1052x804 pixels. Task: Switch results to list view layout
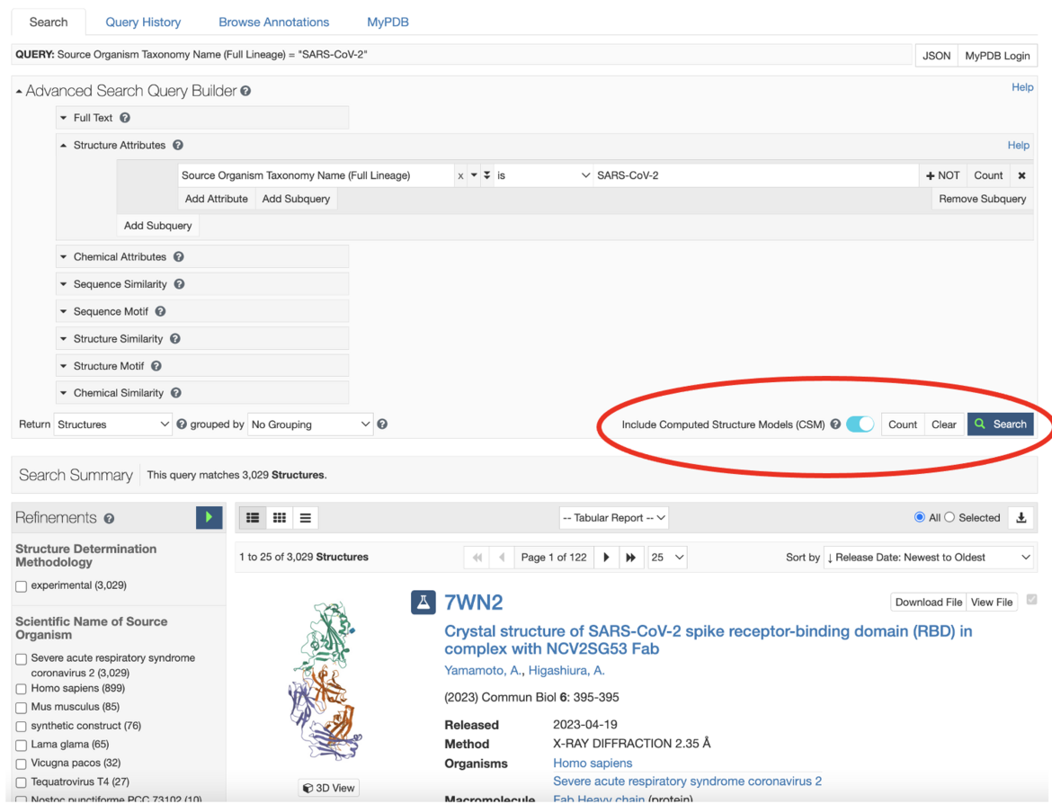click(x=253, y=517)
